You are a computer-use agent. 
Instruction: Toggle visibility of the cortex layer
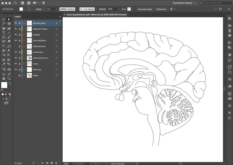click(16, 64)
